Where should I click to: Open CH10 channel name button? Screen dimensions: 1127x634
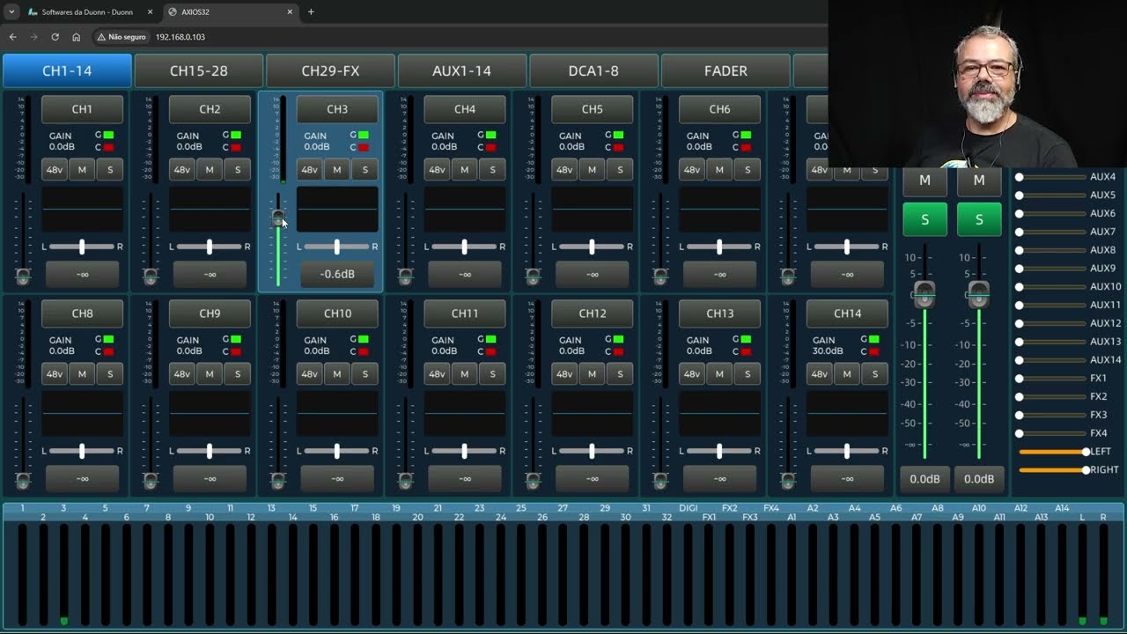tap(337, 313)
